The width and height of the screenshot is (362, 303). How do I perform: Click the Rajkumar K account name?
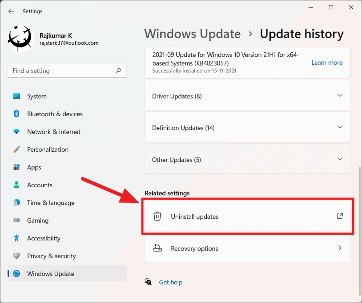56,35
